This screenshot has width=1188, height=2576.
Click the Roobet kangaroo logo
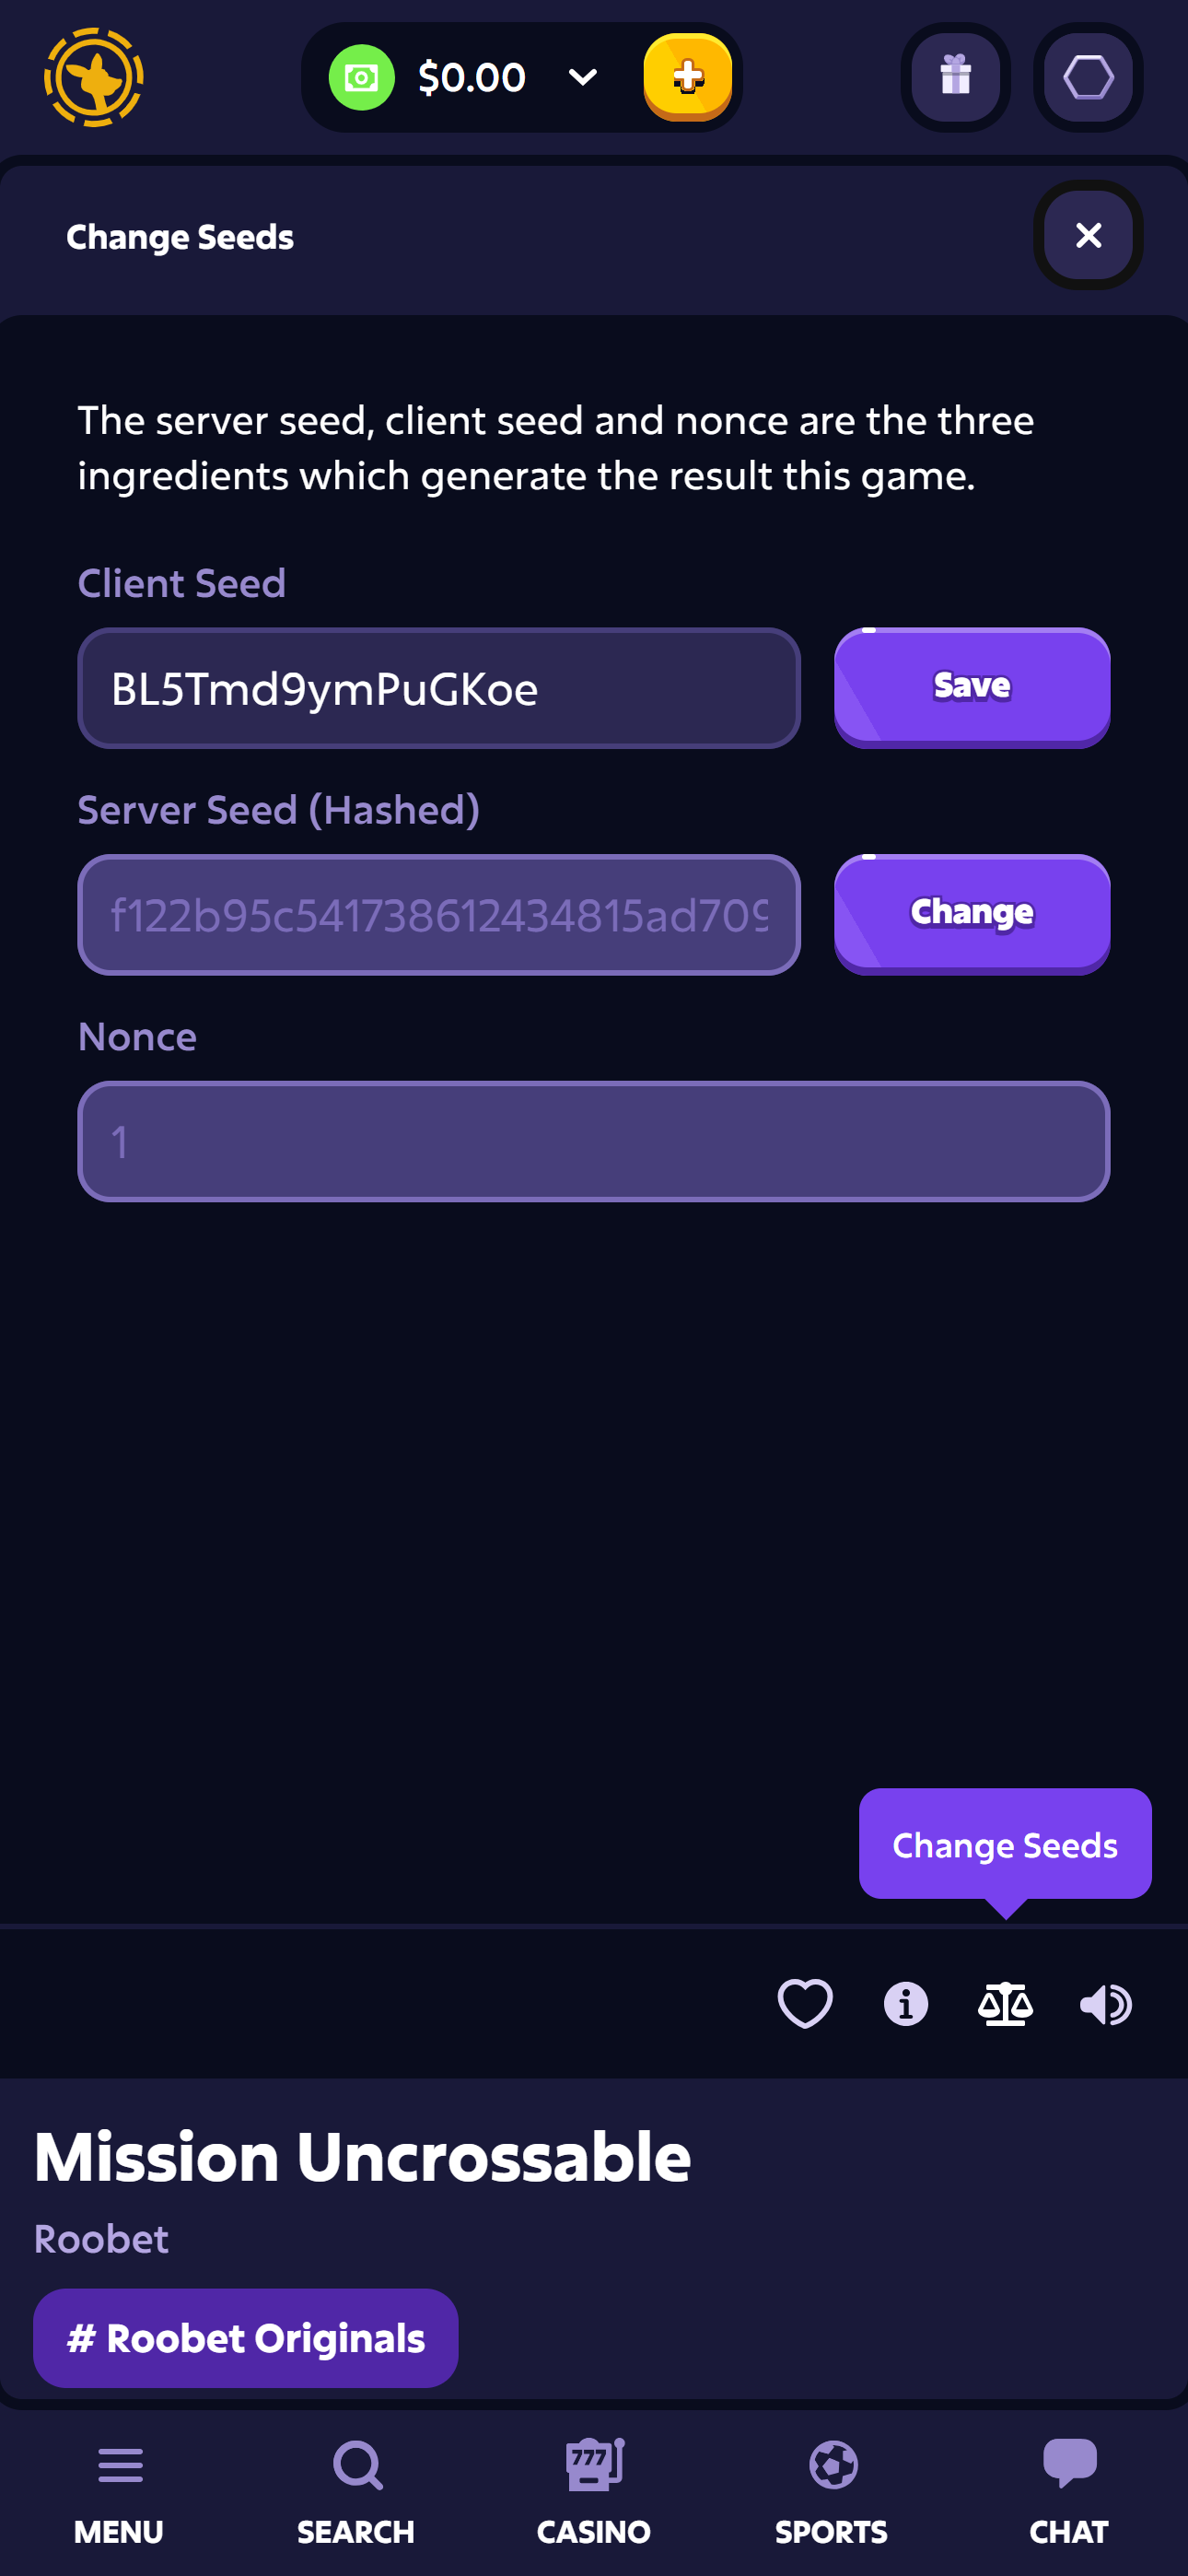(x=93, y=77)
